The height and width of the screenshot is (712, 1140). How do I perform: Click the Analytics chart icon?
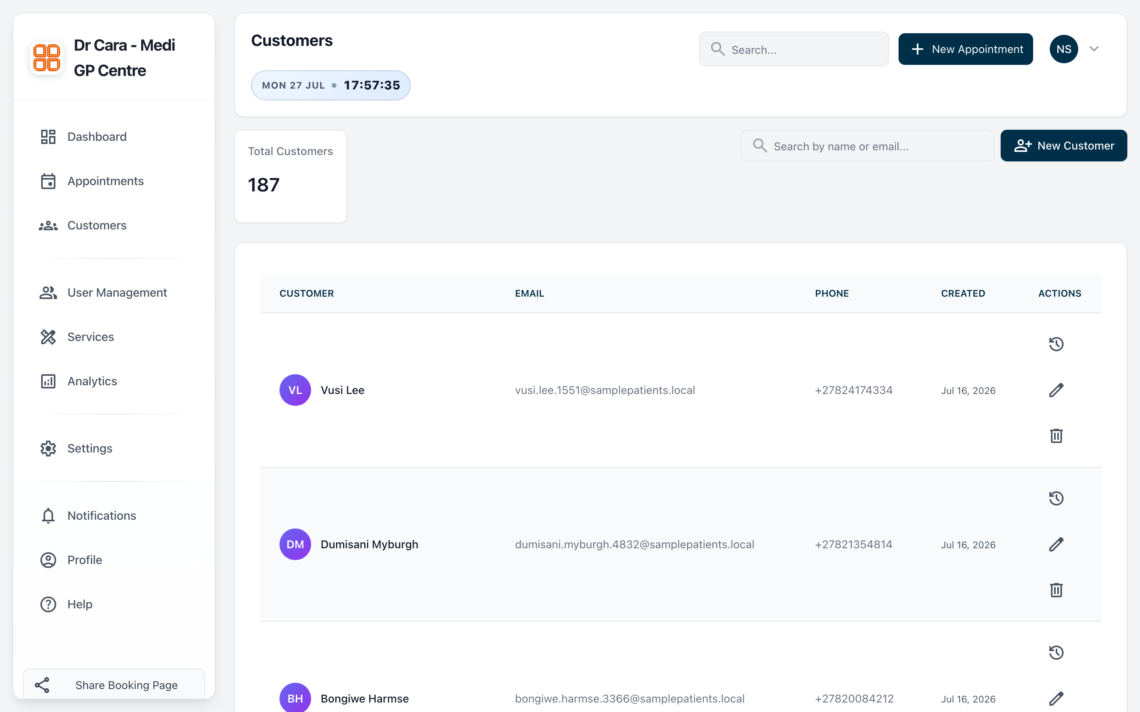[x=48, y=381]
